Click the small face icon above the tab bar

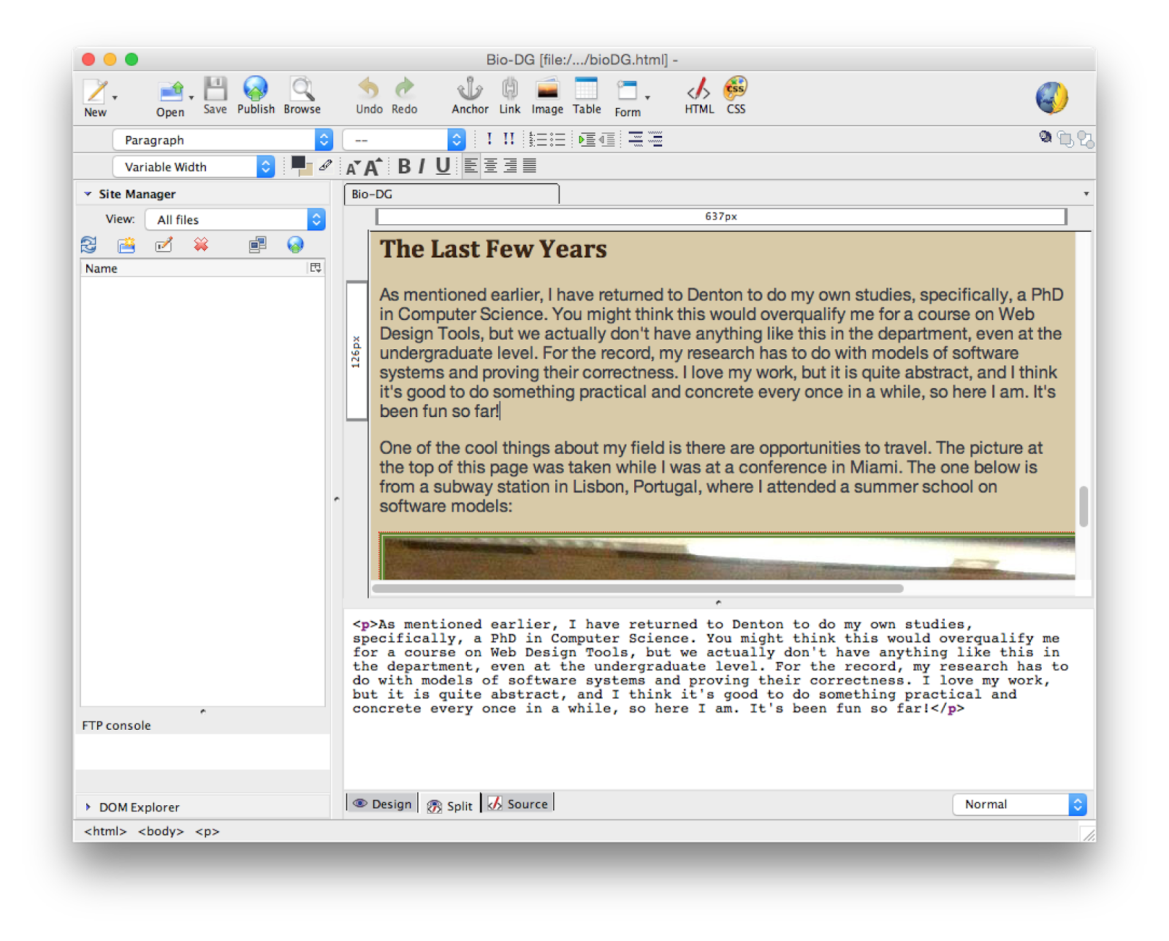1046,137
